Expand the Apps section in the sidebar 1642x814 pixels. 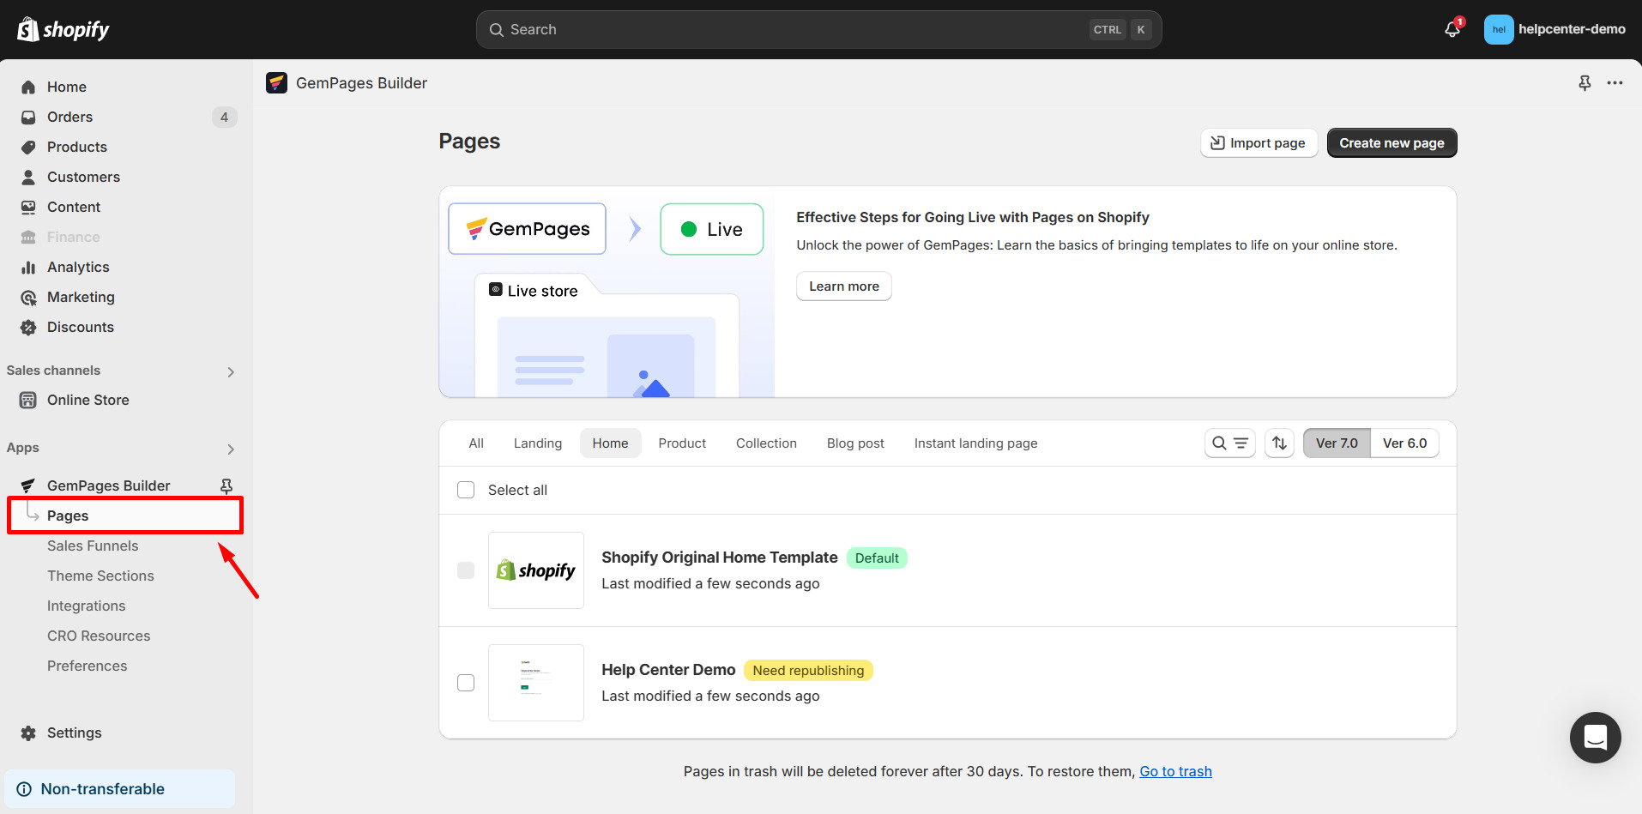point(230,449)
